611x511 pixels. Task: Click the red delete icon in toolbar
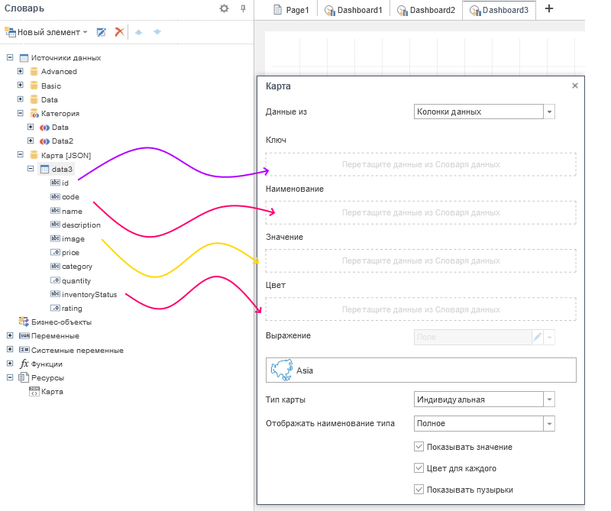coord(119,32)
